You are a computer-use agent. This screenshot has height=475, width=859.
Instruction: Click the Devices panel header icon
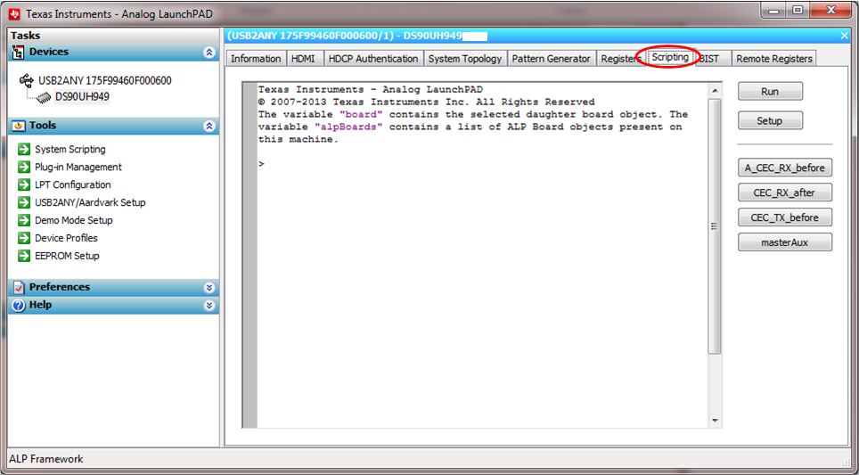(18, 52)
